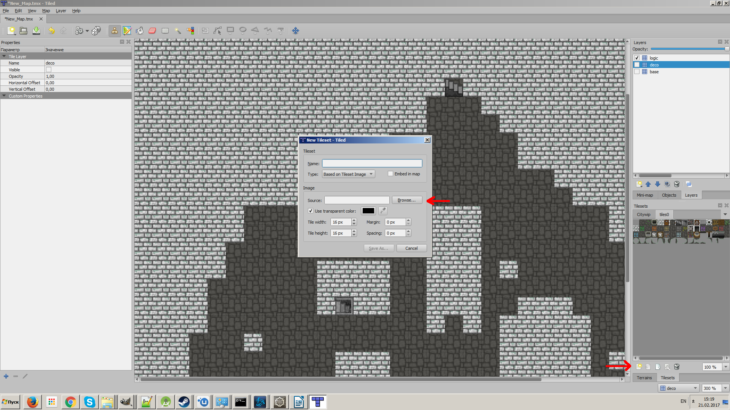Uncheck Use transparent color
Screen dimensions: 730x410
click(311, 211)
